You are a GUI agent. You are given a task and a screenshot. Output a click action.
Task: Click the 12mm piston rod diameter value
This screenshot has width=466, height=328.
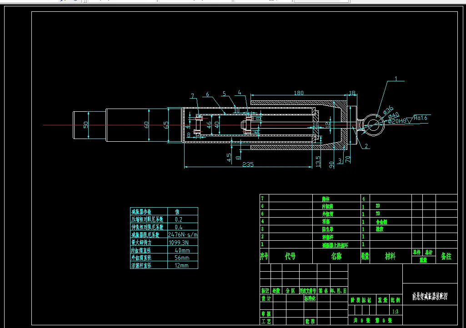[181, 266]
